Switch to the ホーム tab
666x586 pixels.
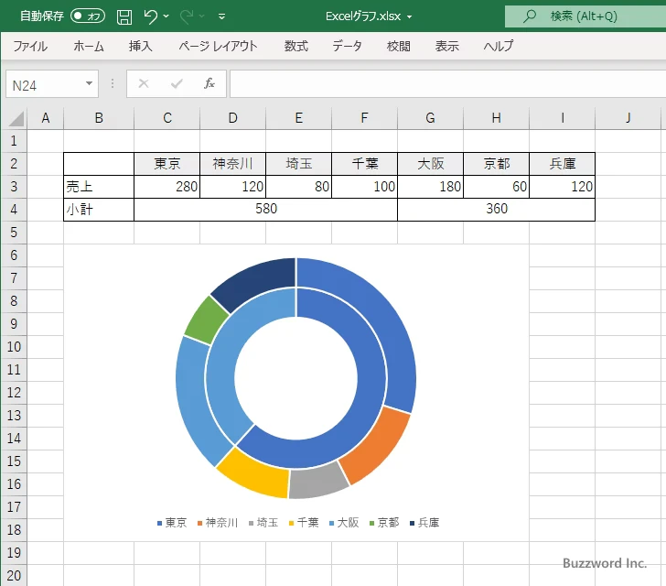click(x=89, y=46)
